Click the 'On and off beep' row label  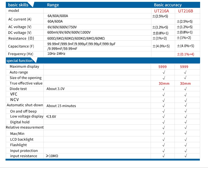[23, 111]
